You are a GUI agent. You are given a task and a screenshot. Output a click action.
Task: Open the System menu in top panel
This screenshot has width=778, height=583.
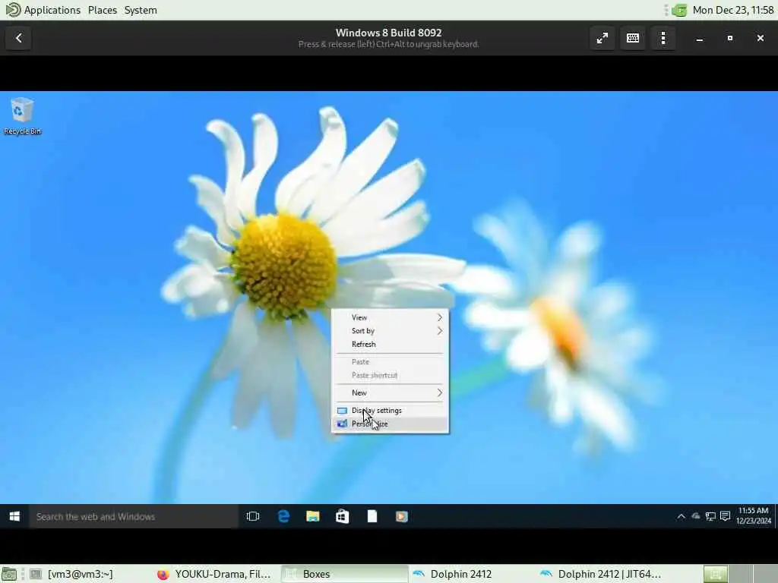click(141, 10)
